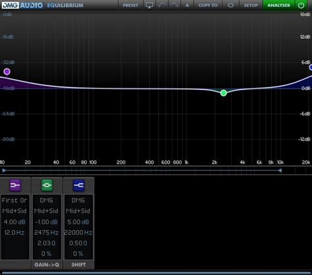Click the 5.00 dB gain value
This screenshot has width=312, height=275.
78,222
